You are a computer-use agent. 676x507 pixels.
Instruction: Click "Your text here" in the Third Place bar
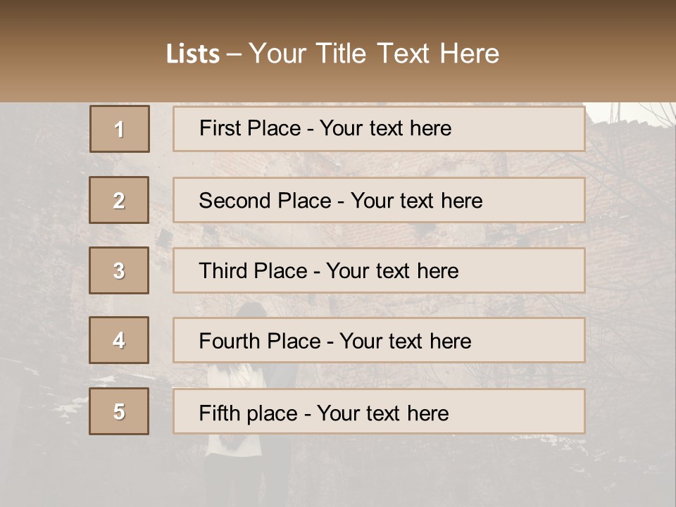392,271
